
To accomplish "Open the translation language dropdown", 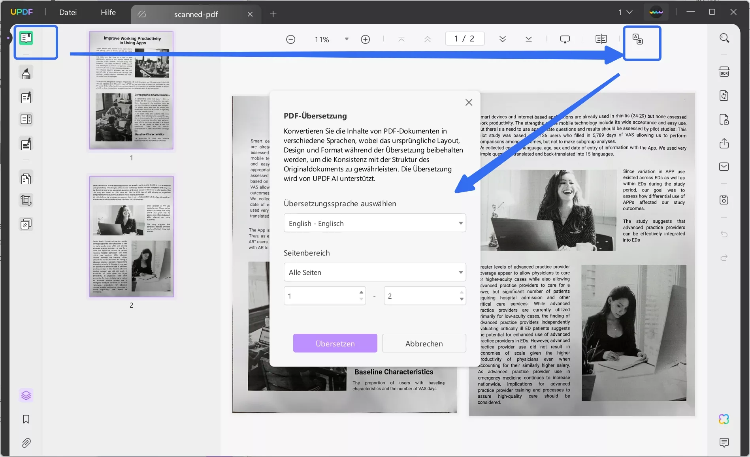I will [375, 223].
